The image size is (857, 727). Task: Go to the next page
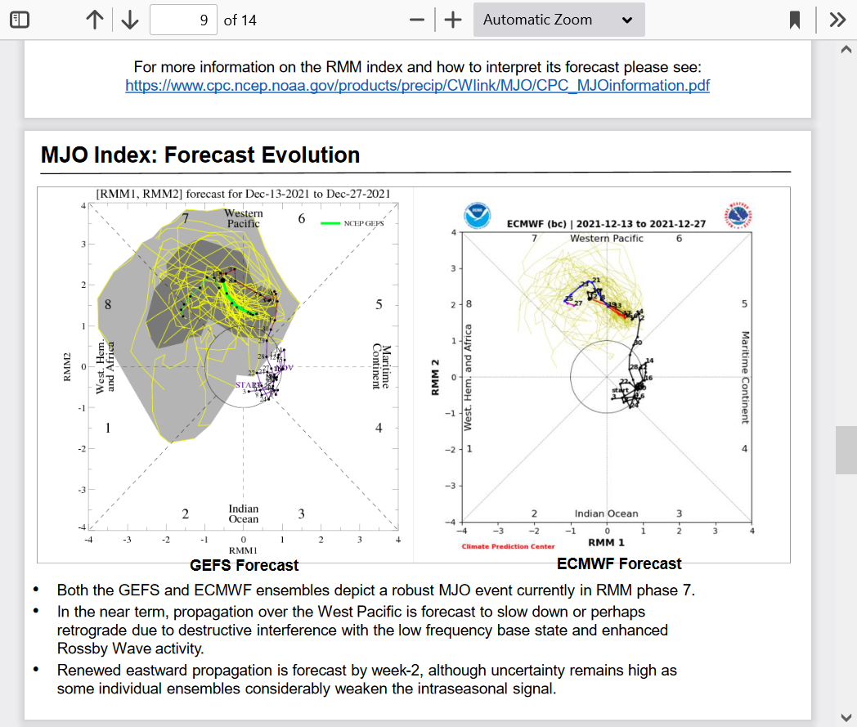click(x=129, y=20)
